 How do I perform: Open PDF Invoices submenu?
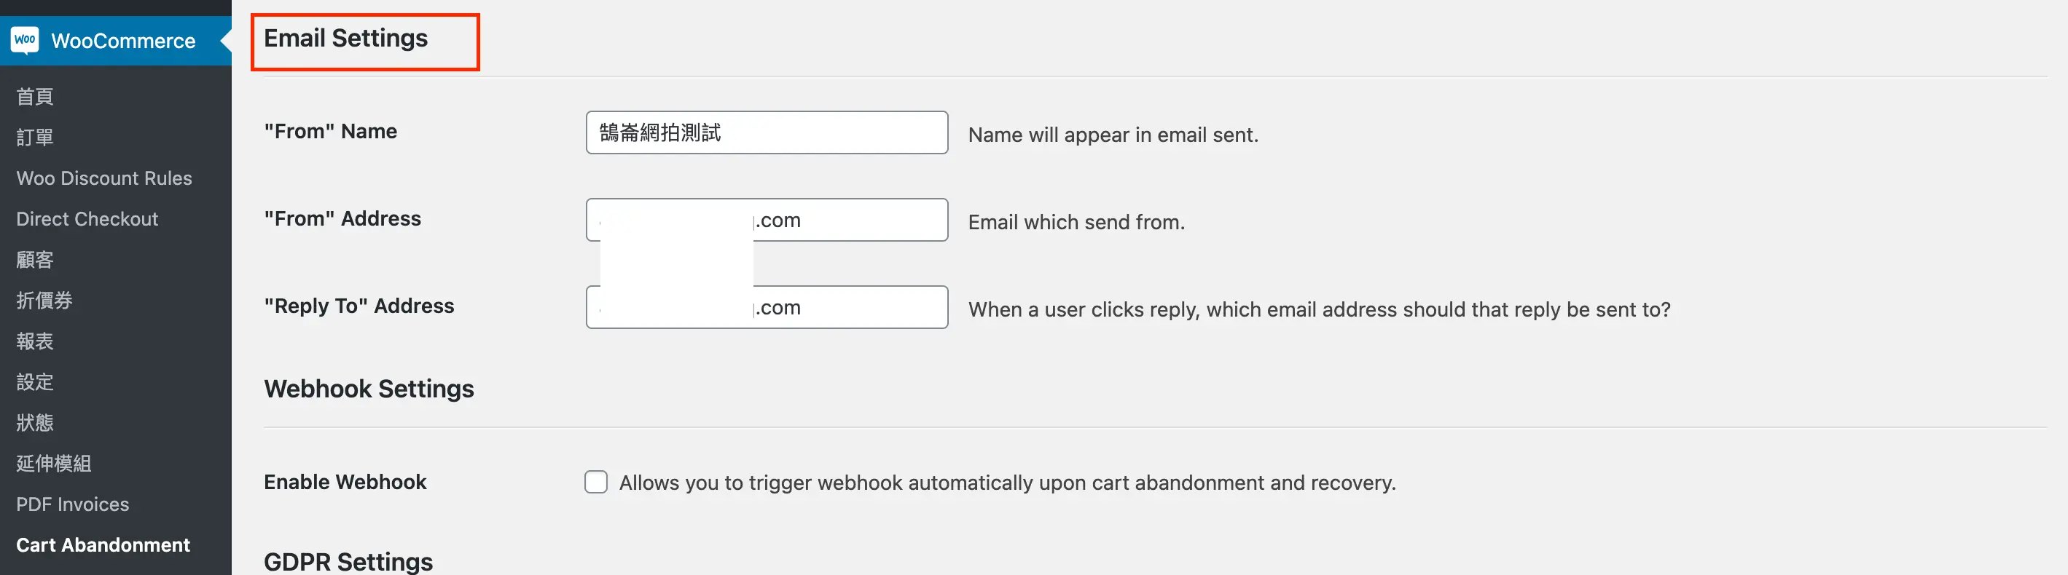[72, 504]
